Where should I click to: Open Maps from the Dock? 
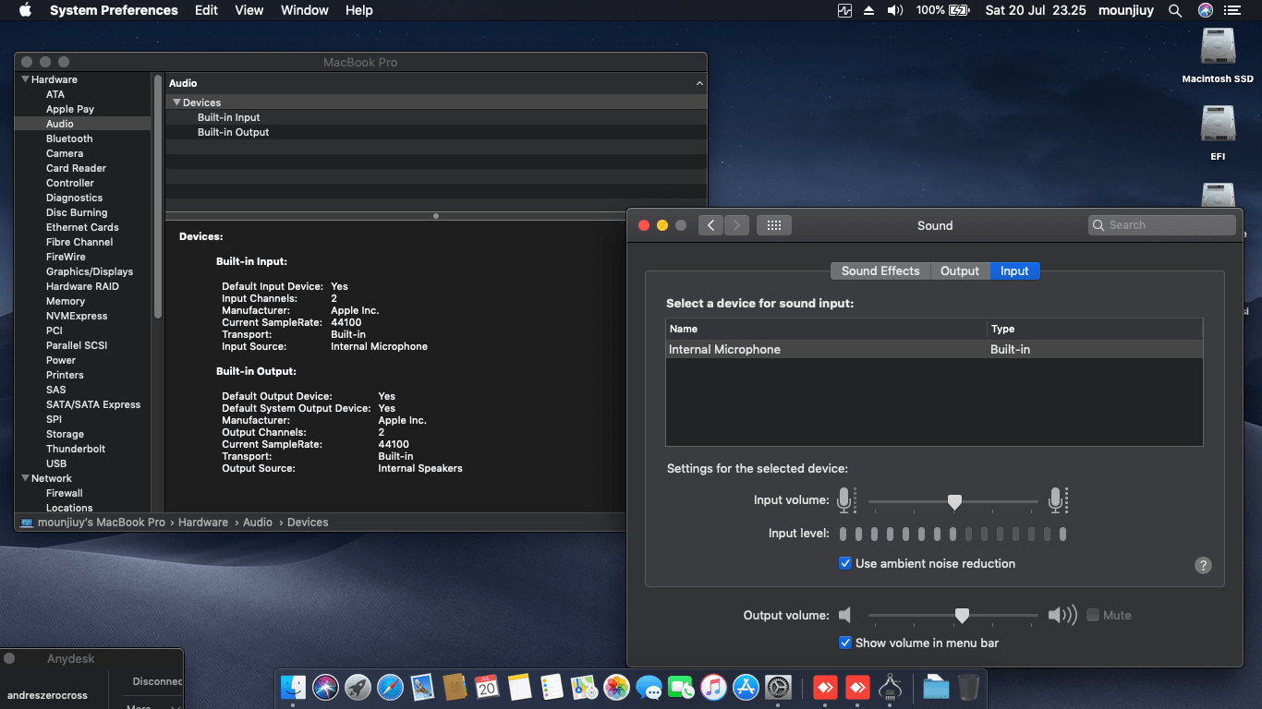pos(584,687)
